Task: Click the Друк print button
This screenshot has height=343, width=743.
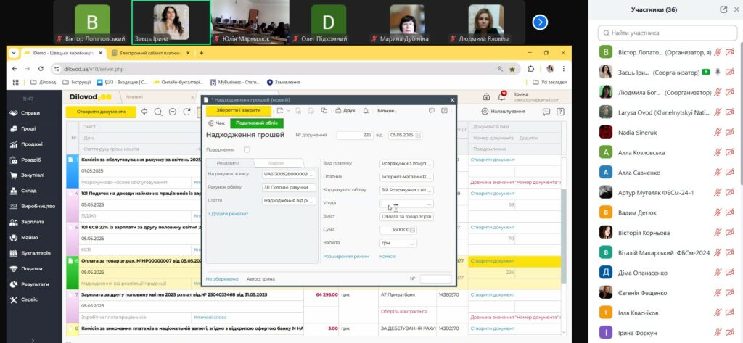Action: tap(345, 110)
